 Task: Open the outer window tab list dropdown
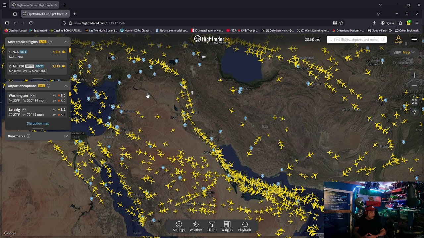point(380,5)
